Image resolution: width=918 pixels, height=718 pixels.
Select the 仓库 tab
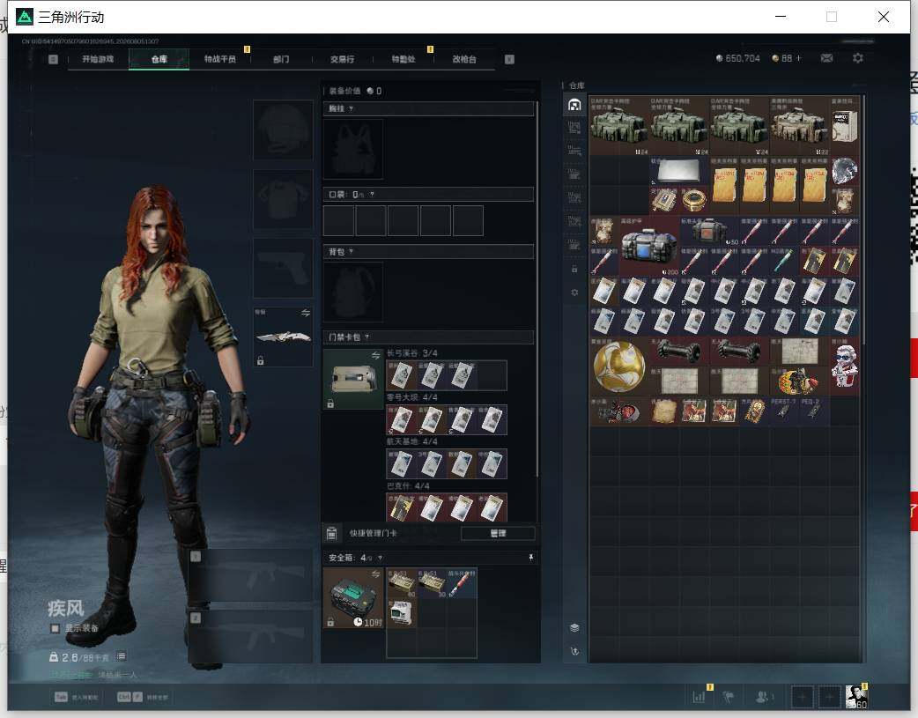[159, 59]
